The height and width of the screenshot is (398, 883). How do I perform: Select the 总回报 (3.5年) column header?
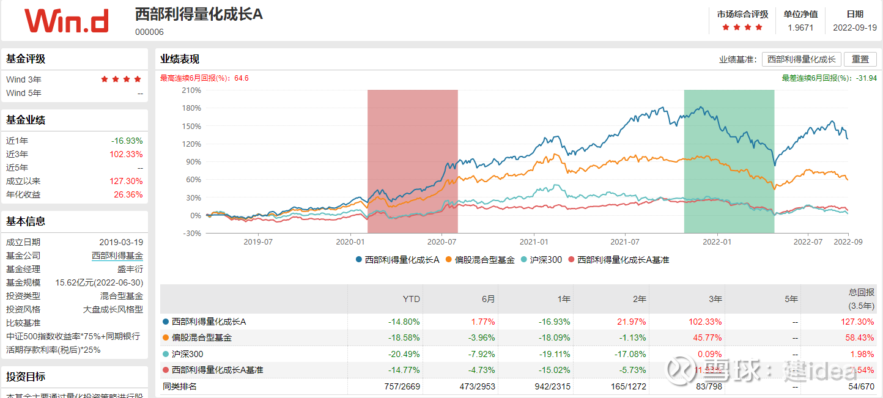862,300
